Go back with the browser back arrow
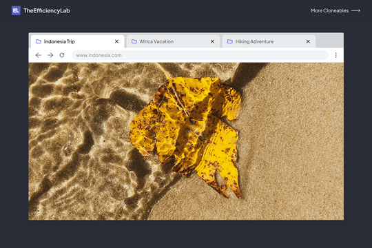This screenshot has width=372, height=248. (x=38, y=55)
